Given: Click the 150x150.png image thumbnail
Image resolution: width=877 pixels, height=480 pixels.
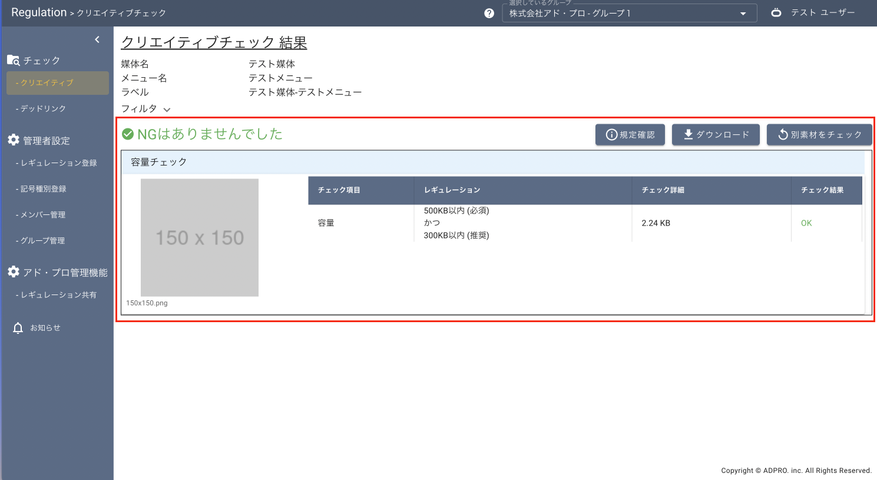Looking at the screenshot, I should 199,237.
